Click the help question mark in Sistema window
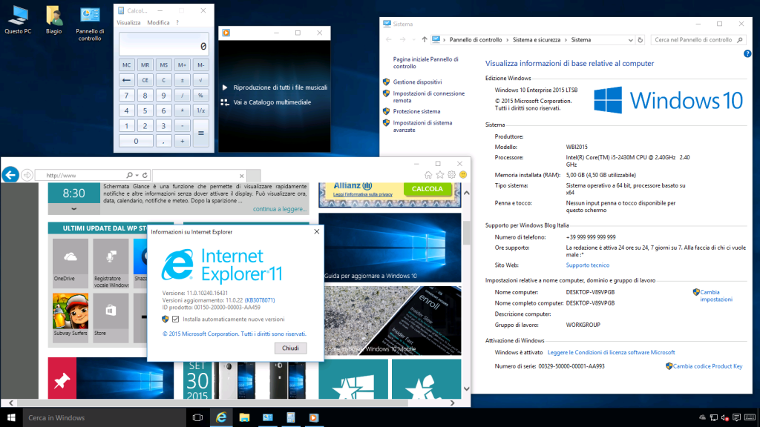760x427 pixels. click(x=747, y=53)
